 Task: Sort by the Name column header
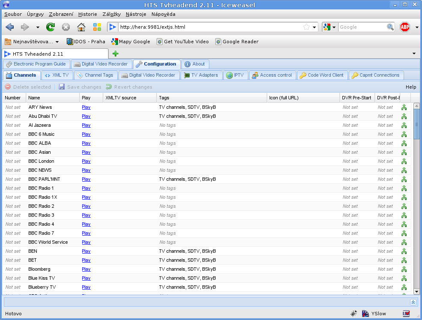53,98
